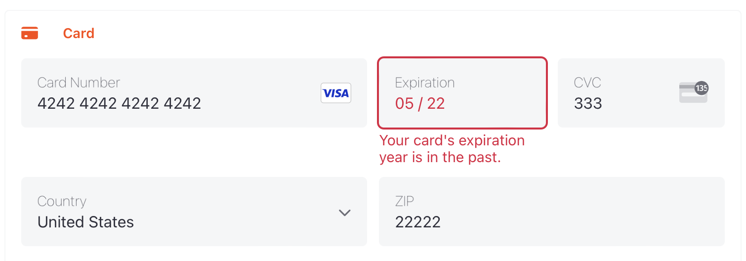Click the 333 CVC value

coord(588,103)
